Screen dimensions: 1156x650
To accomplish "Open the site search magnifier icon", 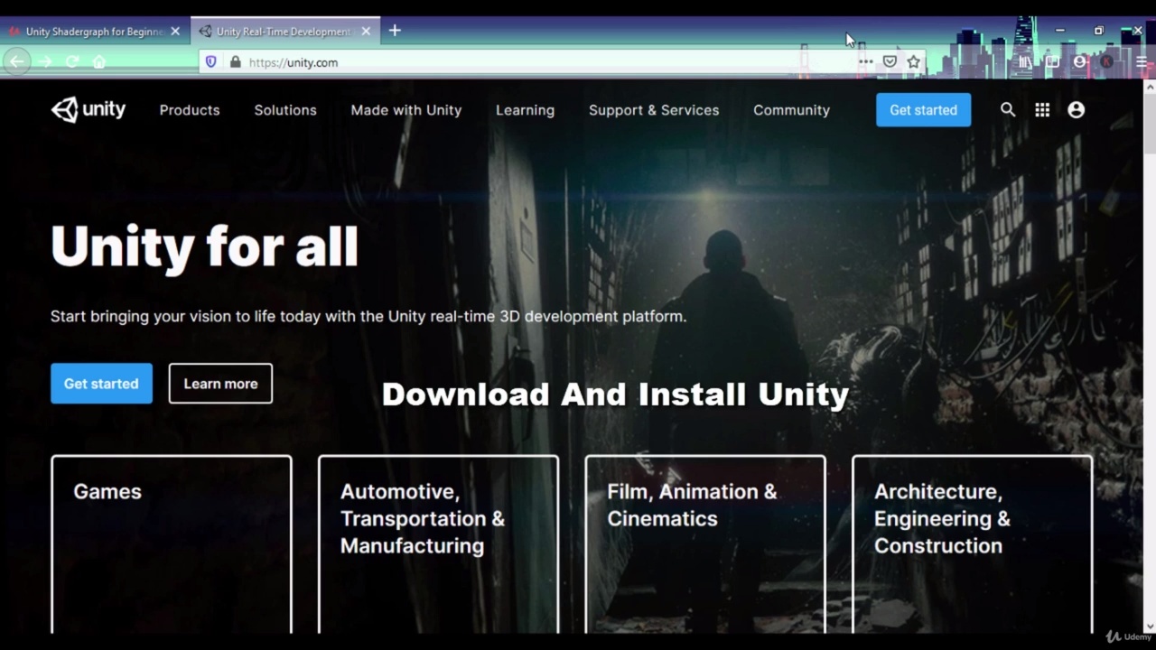I will [x=1008, y=110].
